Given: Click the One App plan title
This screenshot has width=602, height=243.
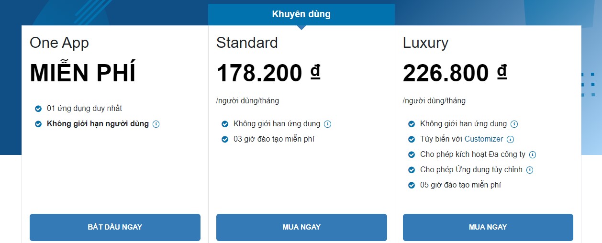Looking at the screenshot, I should tap(59, 43).
